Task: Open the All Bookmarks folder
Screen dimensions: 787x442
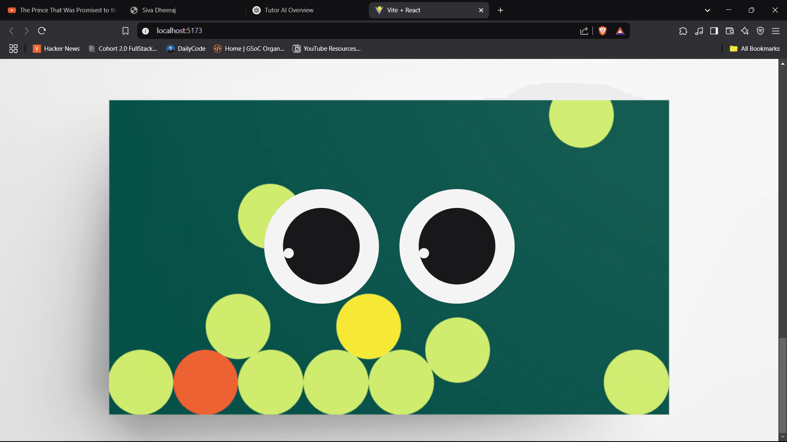Action: [755, 49]
